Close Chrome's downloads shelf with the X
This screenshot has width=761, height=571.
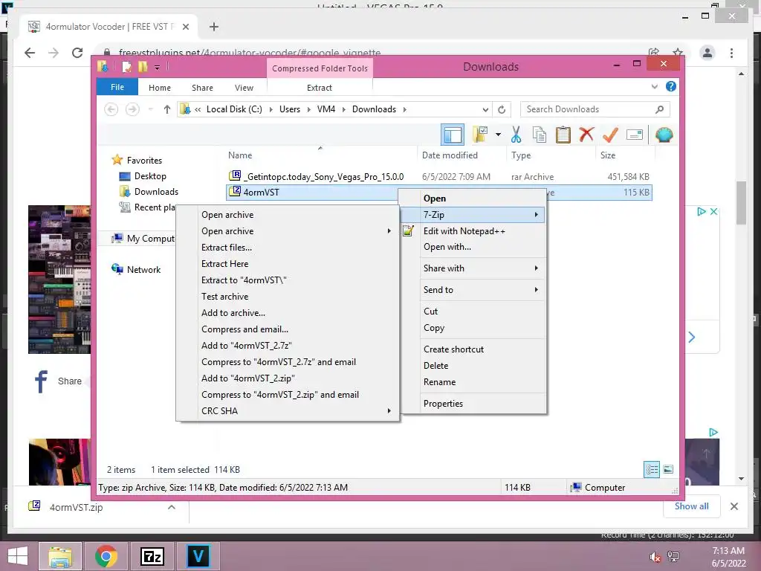[734, 506]
